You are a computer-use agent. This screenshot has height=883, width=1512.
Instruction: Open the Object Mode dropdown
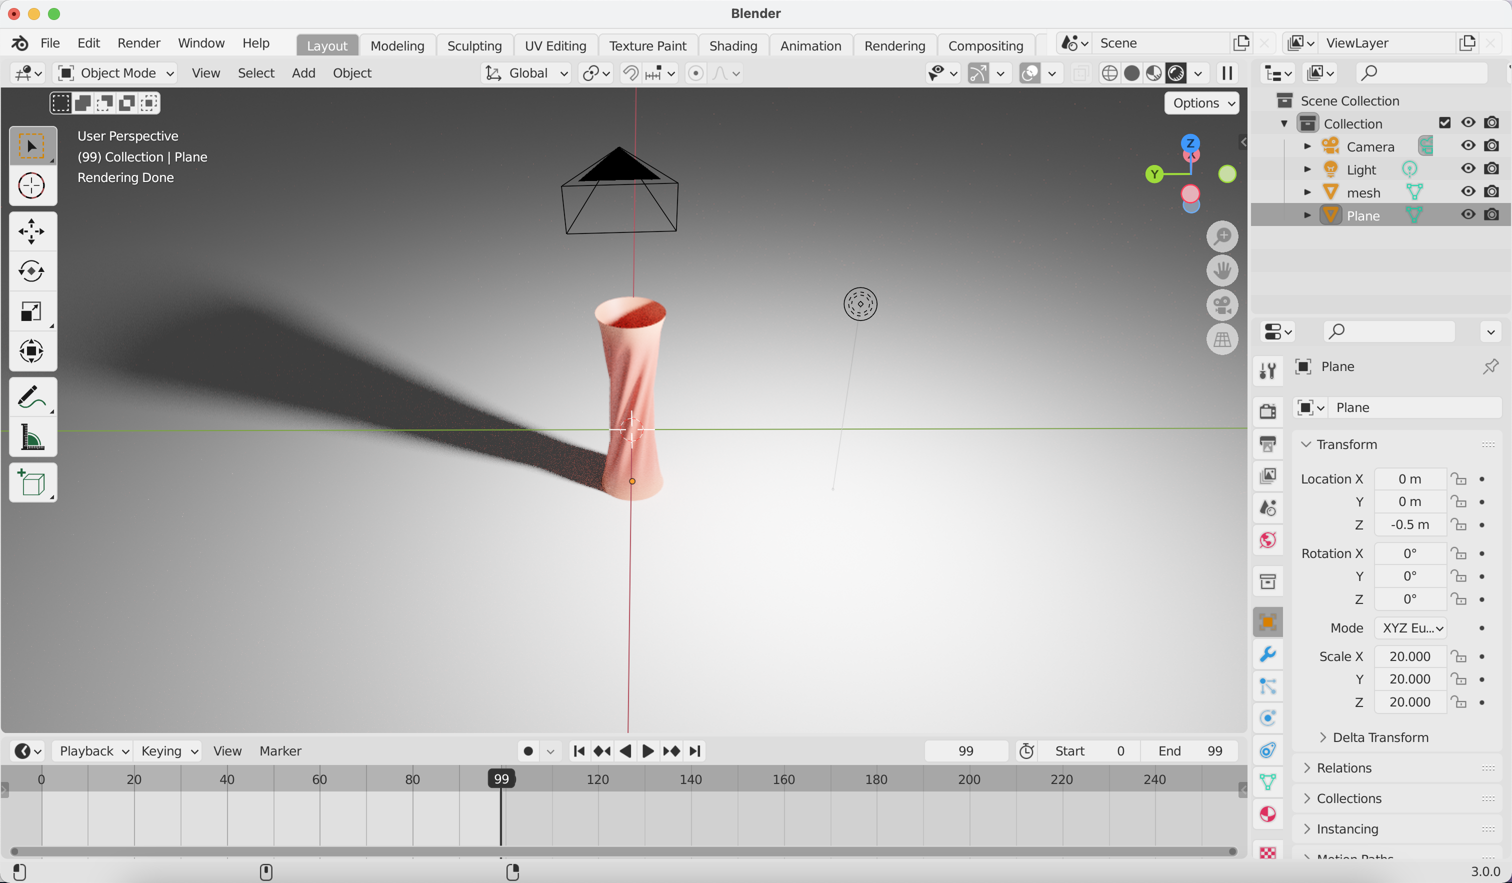click(115, 73)
